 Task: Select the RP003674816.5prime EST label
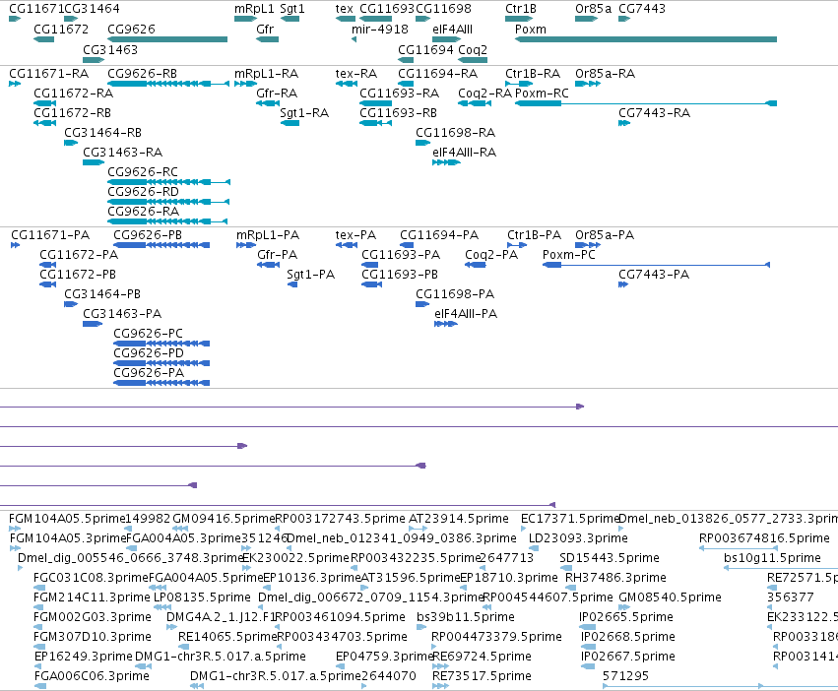(764, 537)
